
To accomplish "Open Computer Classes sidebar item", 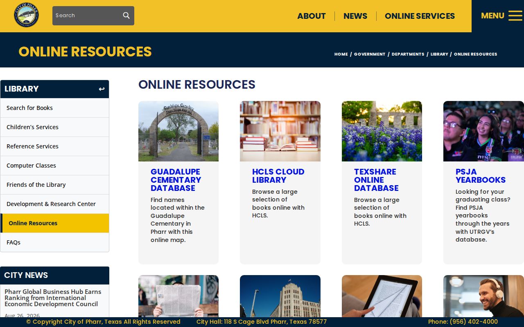I will click(x=54, y=166).
